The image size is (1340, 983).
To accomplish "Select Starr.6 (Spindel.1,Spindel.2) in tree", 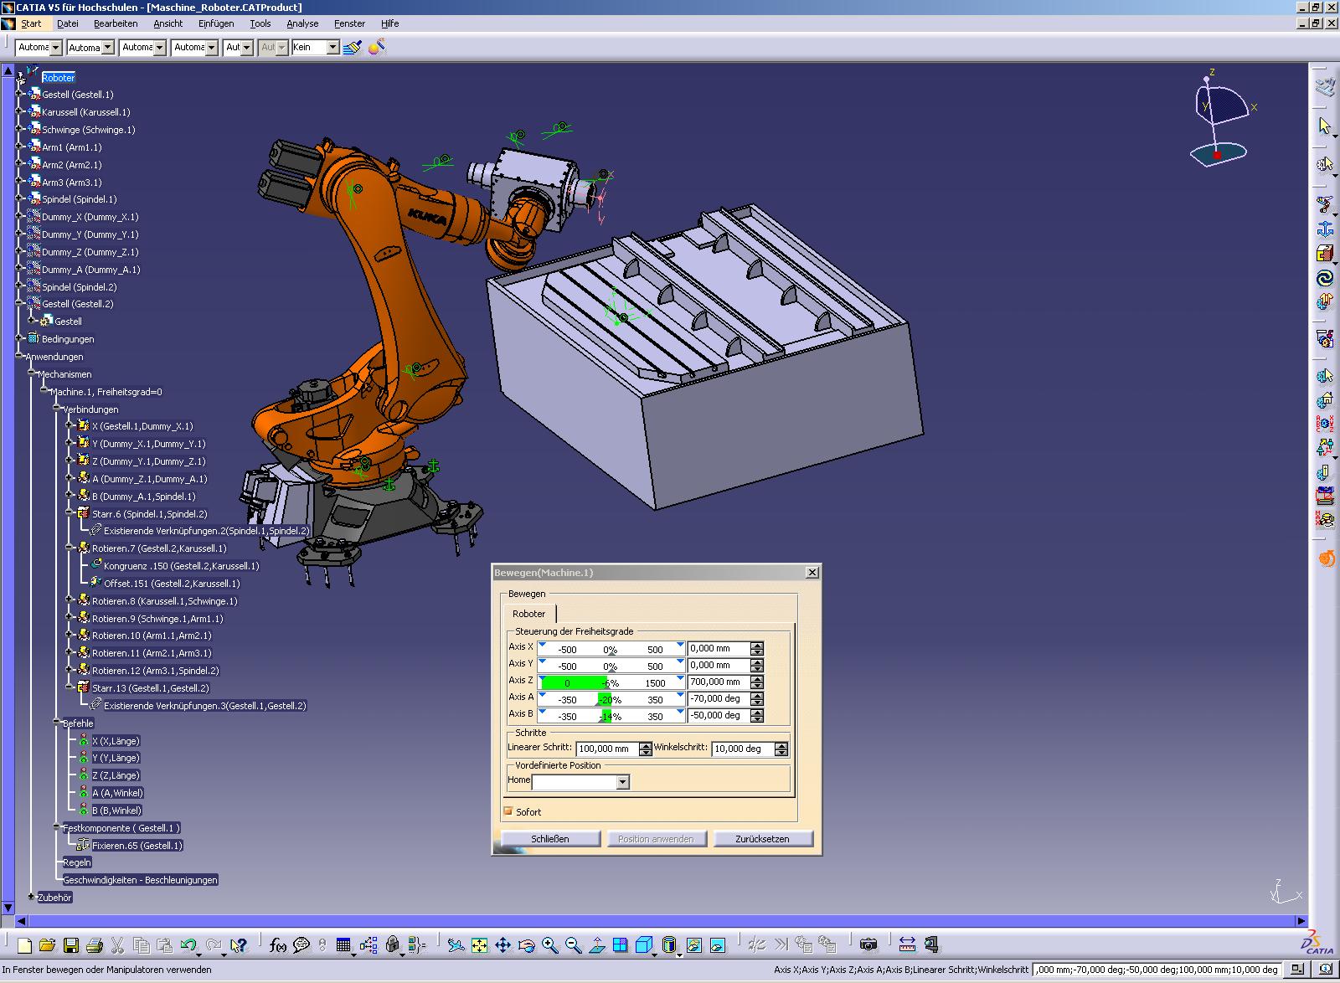I will point(149,513).
